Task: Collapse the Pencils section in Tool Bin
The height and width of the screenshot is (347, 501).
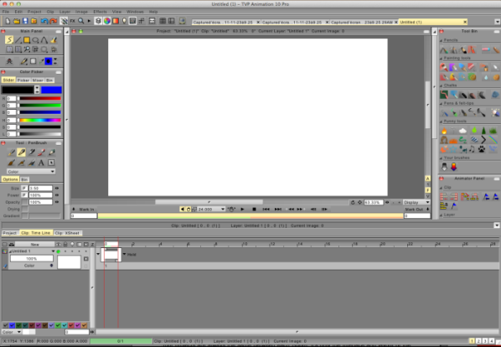Action: pos(442,40)
